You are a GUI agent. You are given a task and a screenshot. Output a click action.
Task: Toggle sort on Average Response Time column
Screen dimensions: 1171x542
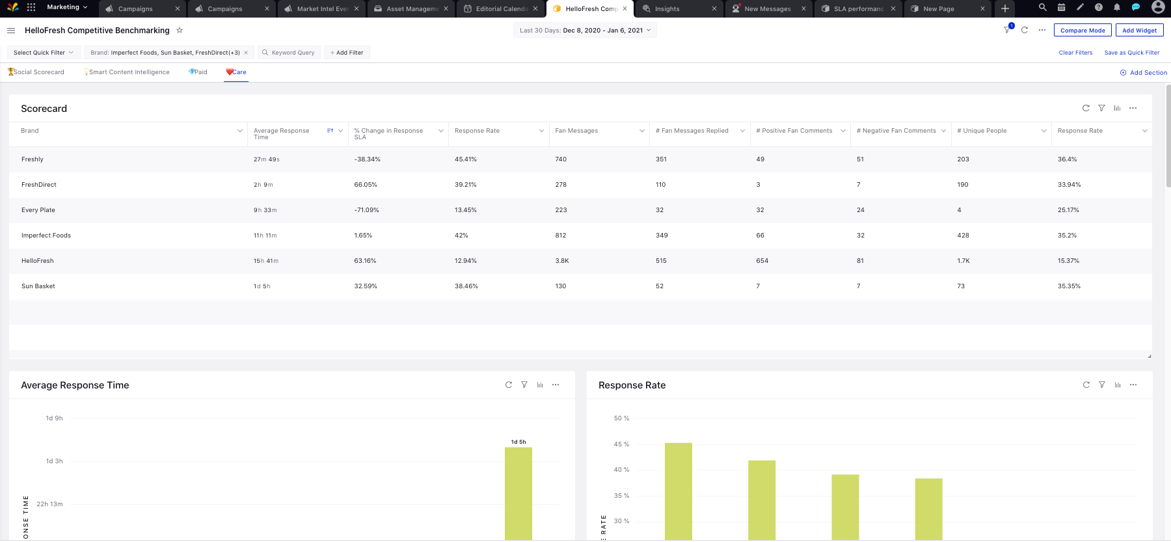pyautogui.click(x=330, y=131)
